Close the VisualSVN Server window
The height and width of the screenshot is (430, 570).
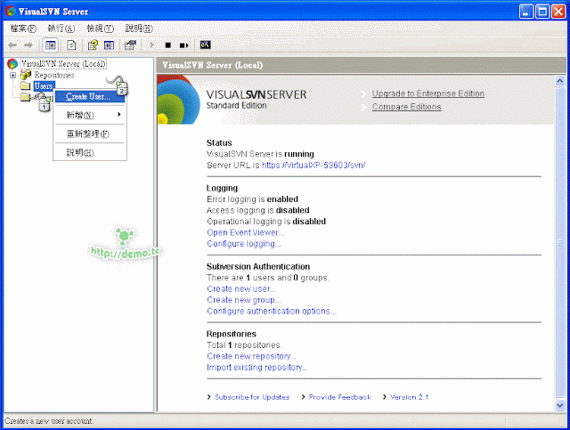[558, 12]
